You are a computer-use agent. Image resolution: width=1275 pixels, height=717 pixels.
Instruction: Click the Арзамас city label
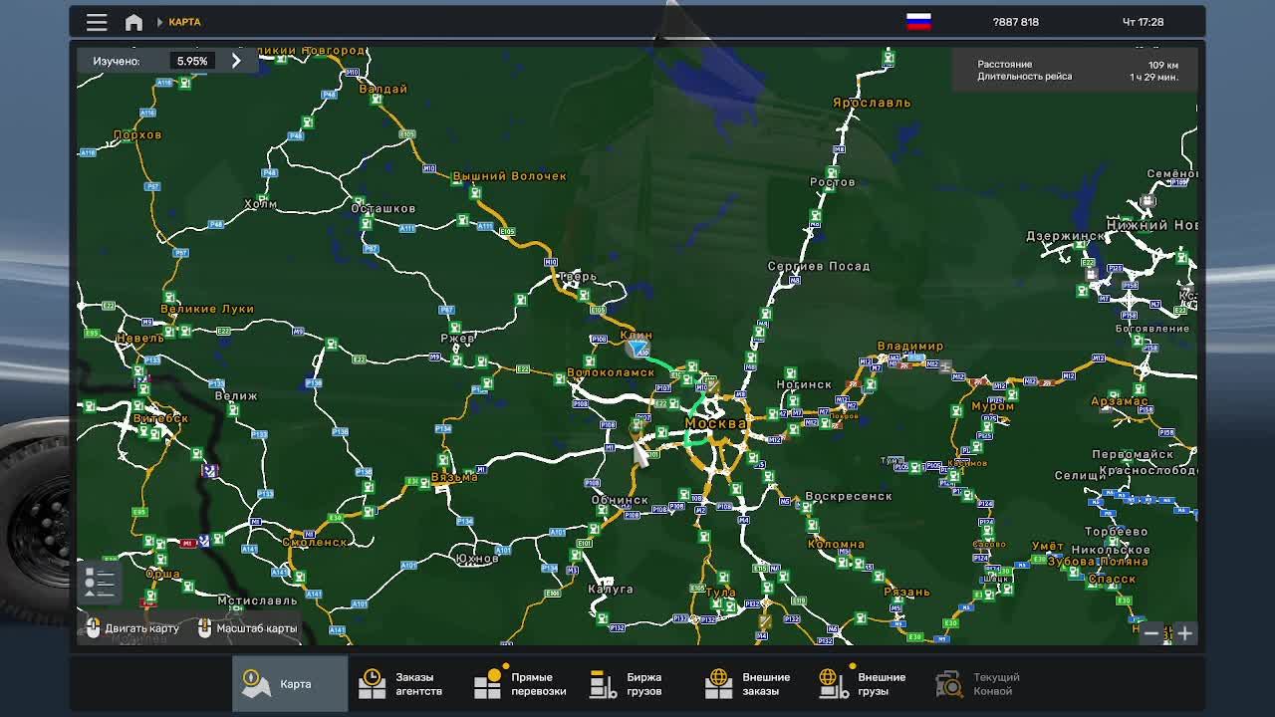click(x=1119, y=401)
